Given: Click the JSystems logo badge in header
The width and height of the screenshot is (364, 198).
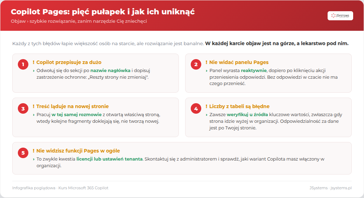Looking at the screenshot, I should 340,16.
